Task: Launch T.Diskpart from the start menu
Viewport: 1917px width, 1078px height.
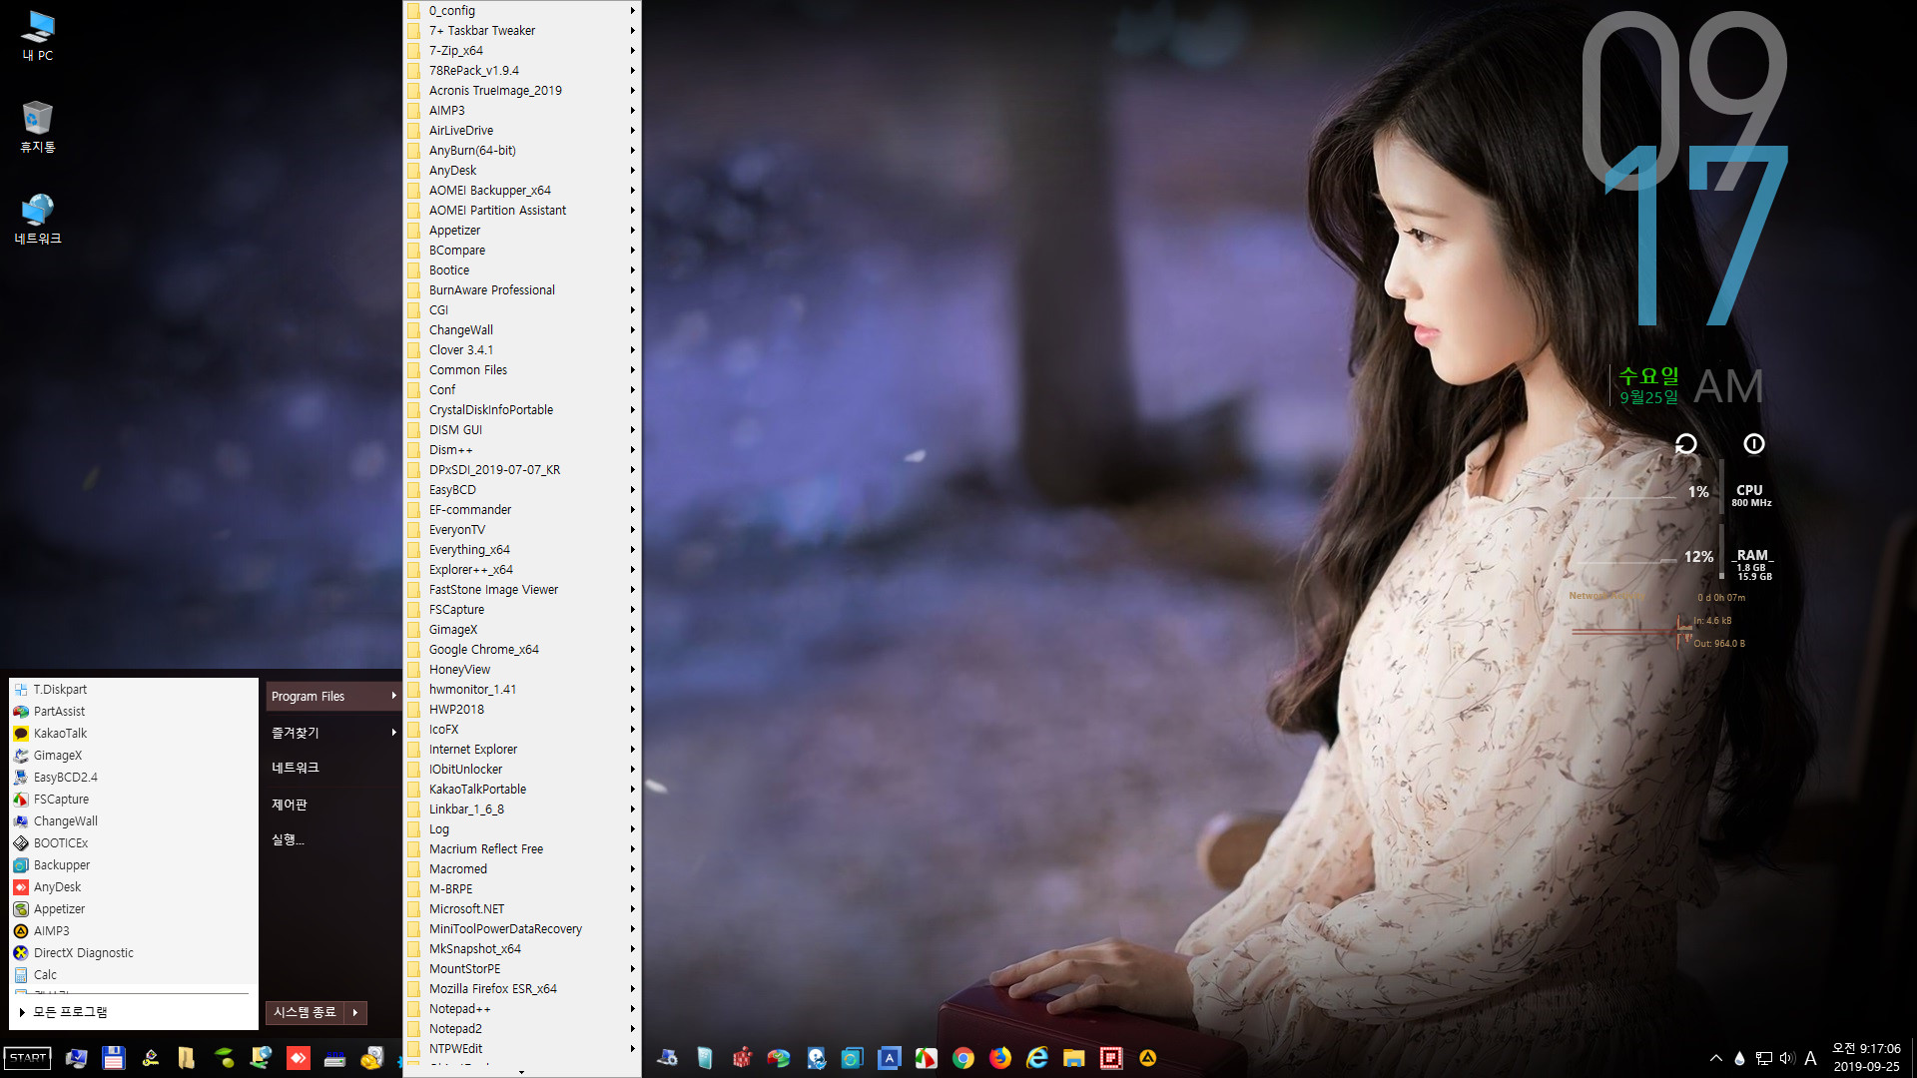Action: click(133, 690)
